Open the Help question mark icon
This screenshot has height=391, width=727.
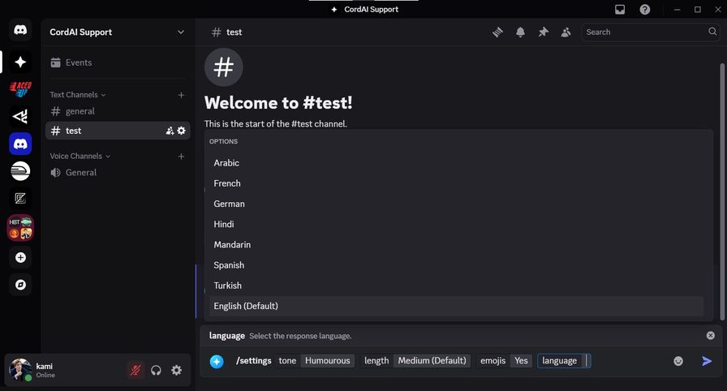click(644, 9)
